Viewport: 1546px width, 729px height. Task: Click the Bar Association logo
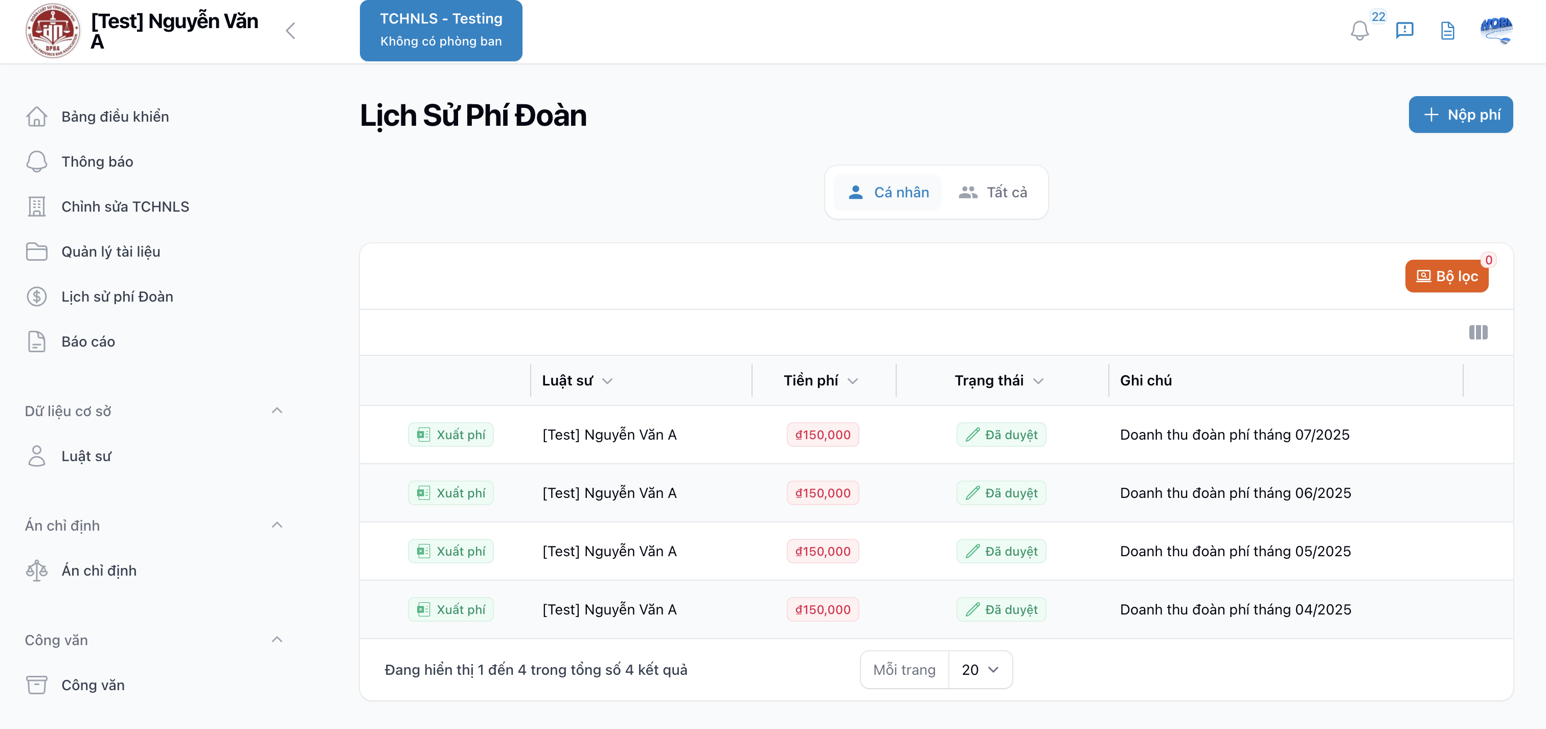pos(53,31)
